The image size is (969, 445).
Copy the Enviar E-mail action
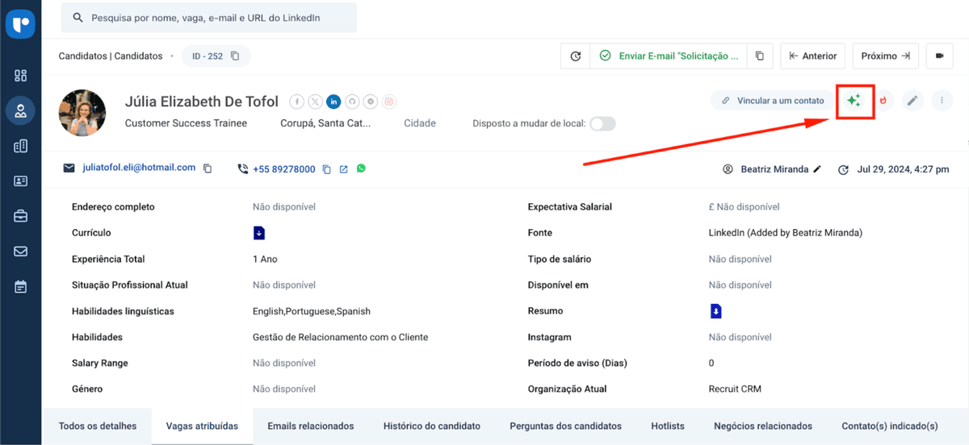759,56
